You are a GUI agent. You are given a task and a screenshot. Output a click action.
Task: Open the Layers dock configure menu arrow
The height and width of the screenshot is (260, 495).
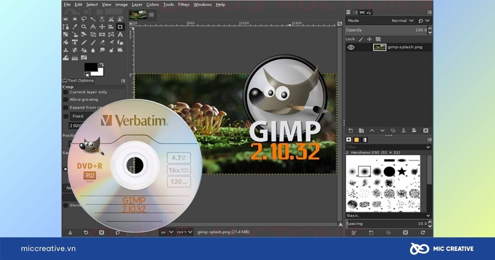click(429, 12)
